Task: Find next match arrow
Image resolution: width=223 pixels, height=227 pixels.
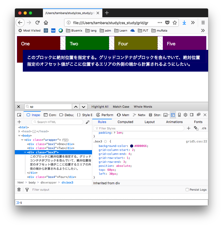Action: 84,107
